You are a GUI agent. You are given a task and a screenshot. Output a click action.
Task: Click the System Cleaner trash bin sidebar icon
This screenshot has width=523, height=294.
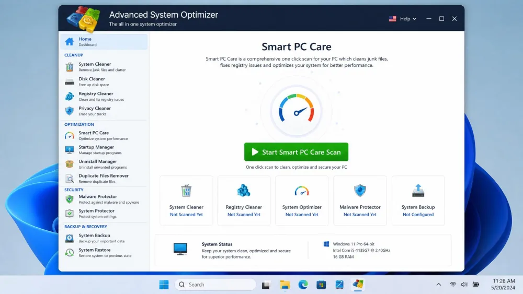coord(70,67)
